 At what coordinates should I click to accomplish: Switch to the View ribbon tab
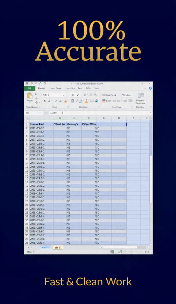[x=97, y=88]
